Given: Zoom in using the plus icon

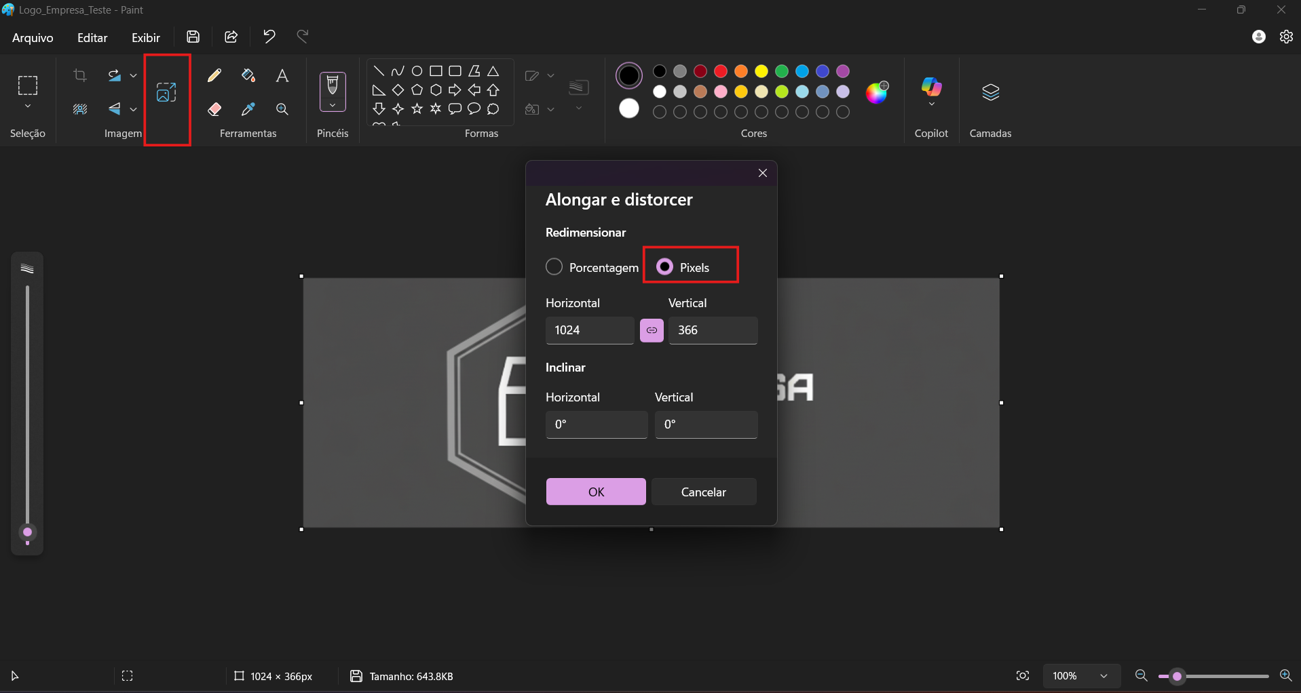Looking at the screenshot, I should pos(1285,675).
